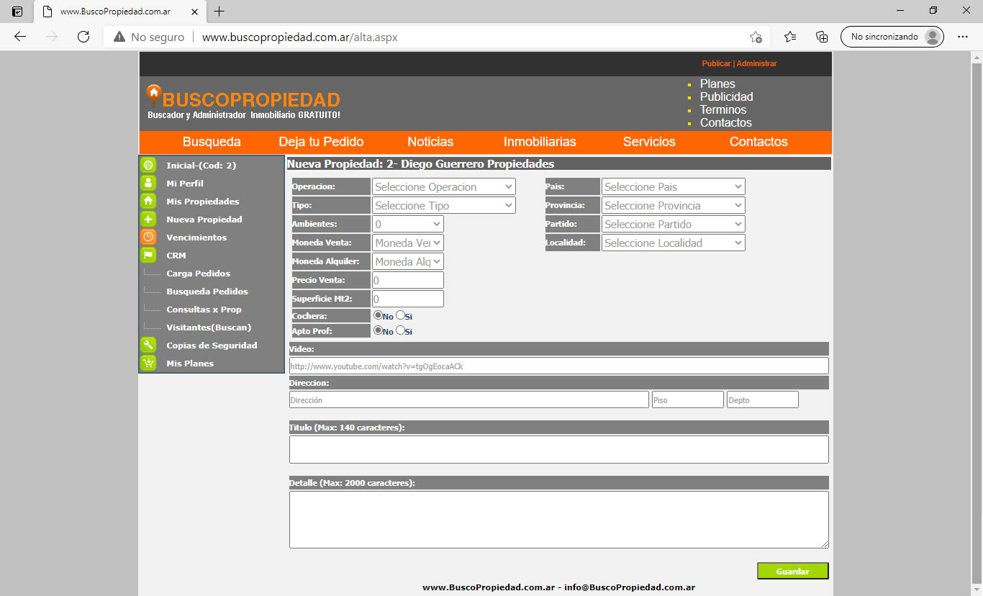Open the Seleccione Pais dropdown
The height and width of the screenshot is (596, 983).
click(x=674, y=186)
